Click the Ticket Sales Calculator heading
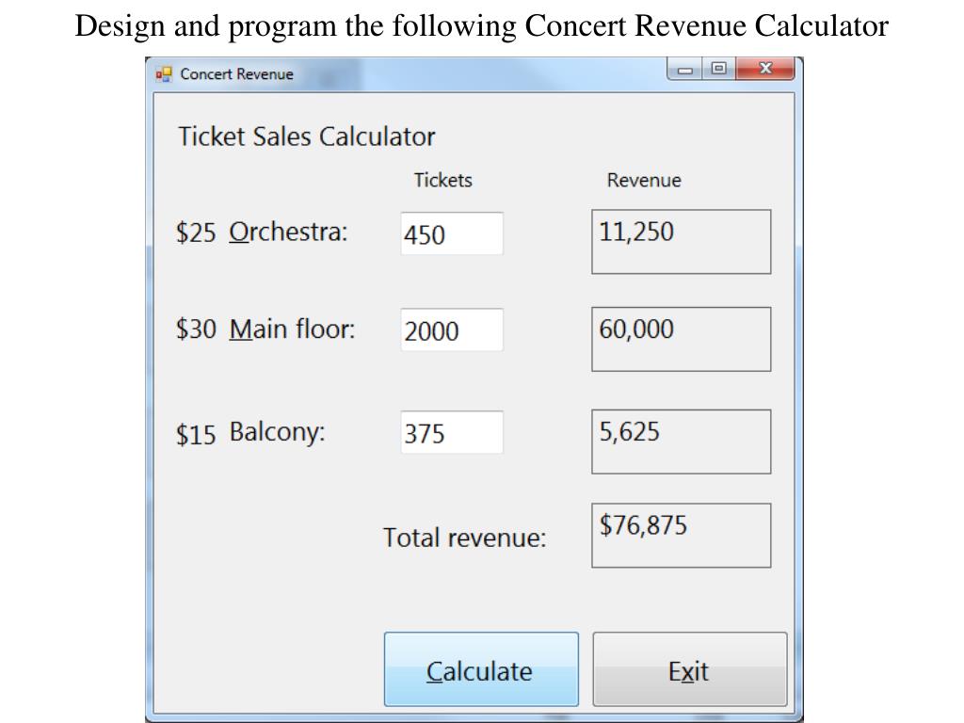Image resolution: width=964 pixels, height=723 pixels. (x=307, y=137)
